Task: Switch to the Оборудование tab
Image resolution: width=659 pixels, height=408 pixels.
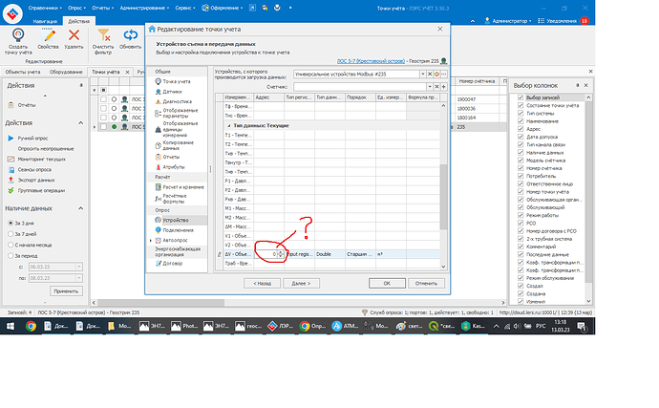Action: [x=66, y=72]
